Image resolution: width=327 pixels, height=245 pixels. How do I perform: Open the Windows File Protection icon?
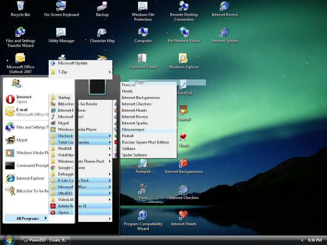click(x=143, y=11)
